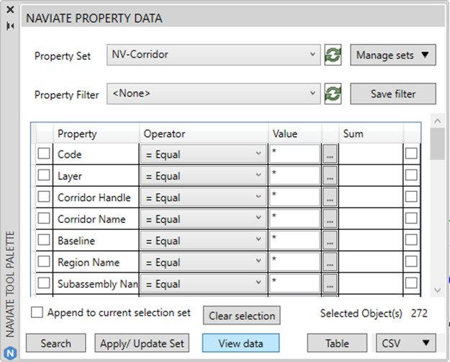Open the Property Set dropdown NV-Corridor
The height and width of the screenshot is (362, 450).
214,55
